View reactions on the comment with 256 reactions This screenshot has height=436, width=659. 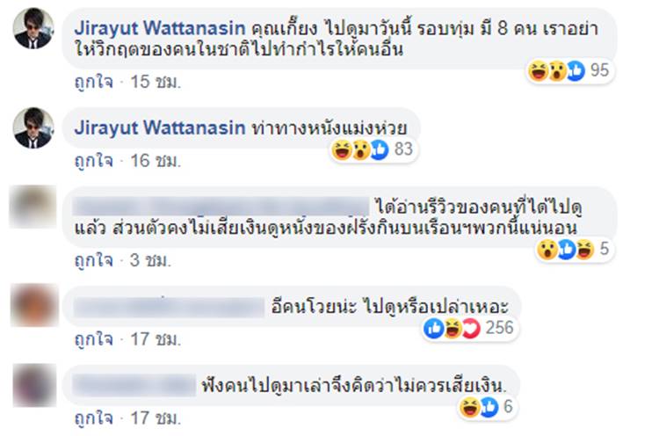point(469,328)
